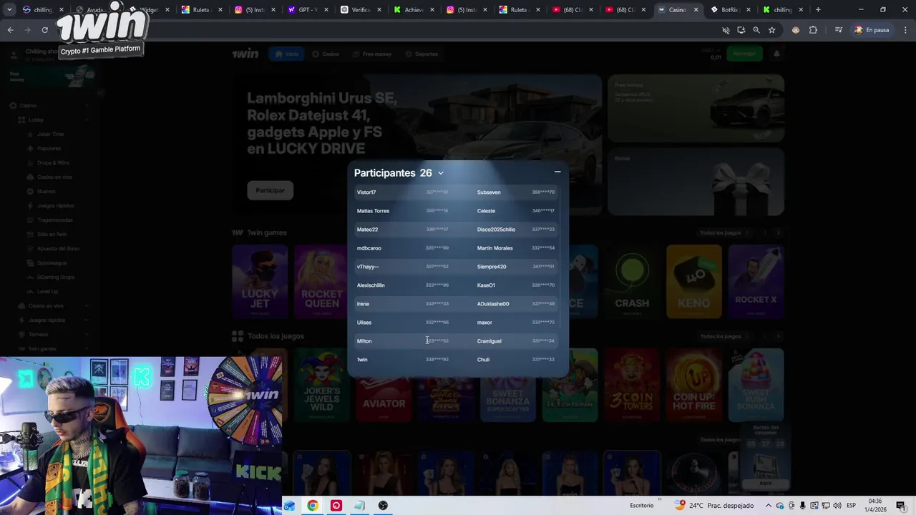Switch to the GPT browser tab
916x515 pixels.
pyautogui.click(x=308, y=10)
